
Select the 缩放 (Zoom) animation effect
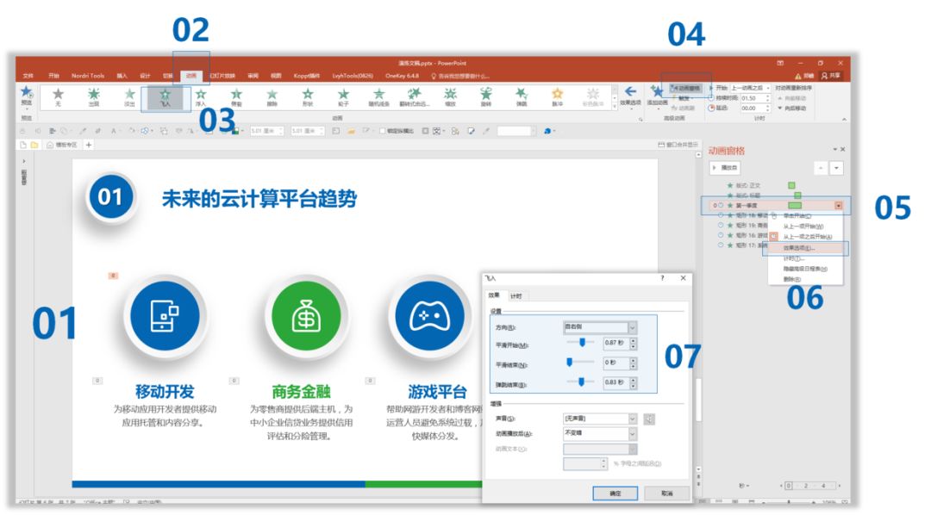(x=450, y=96)
